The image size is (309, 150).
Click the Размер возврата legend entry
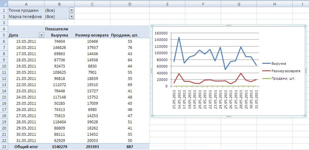(x=281, y=71)
